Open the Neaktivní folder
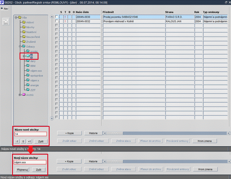Screen dimensions: 231x179 (29, 32)
